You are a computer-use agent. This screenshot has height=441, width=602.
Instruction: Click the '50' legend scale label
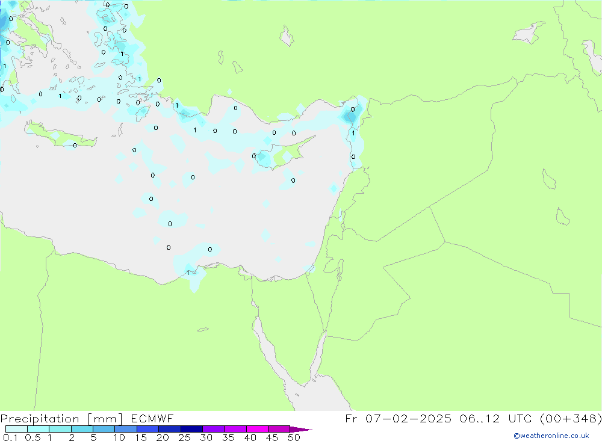[x=294, y=437]
